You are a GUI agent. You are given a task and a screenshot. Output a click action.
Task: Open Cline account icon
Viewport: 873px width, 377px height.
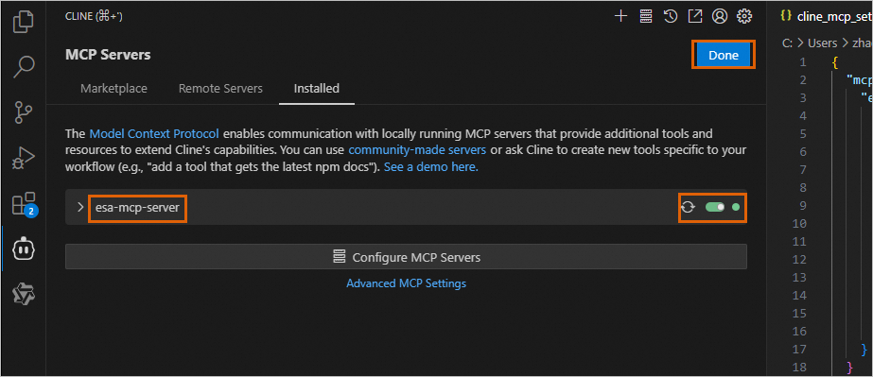[720, 16]
